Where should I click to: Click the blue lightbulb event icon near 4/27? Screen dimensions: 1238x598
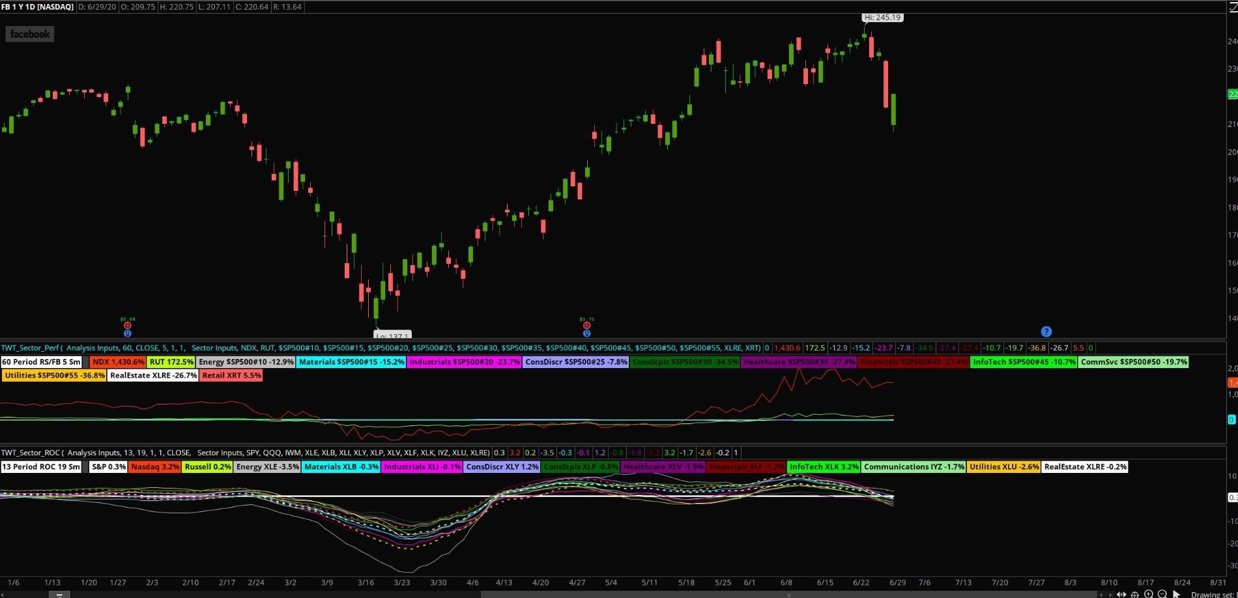click(586, 333)
